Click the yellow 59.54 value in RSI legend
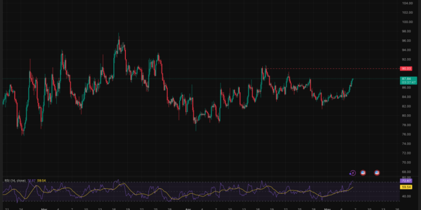421x210 pixels. 42,180
